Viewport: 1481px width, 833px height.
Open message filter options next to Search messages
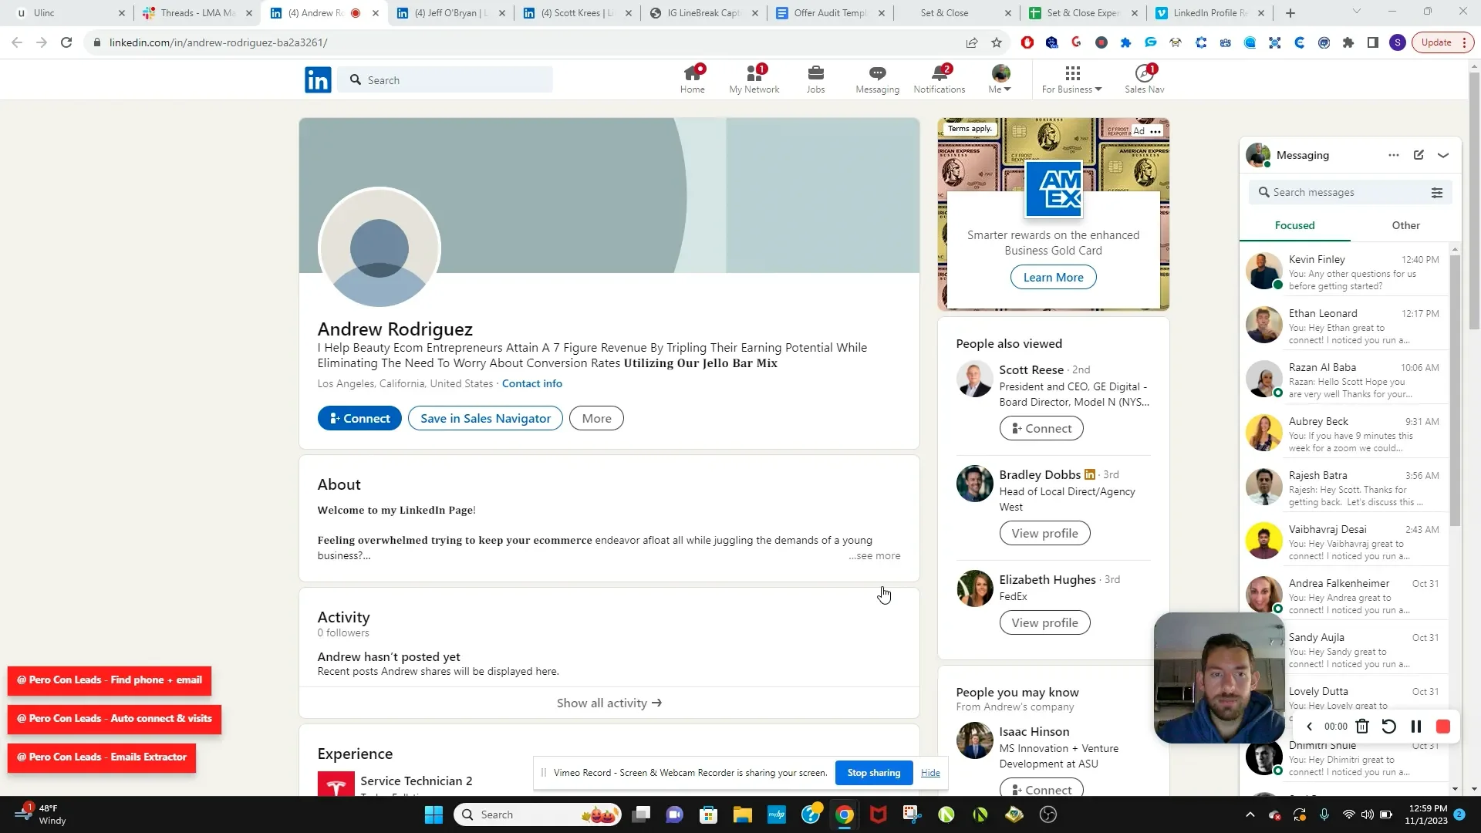[1438, 192]
